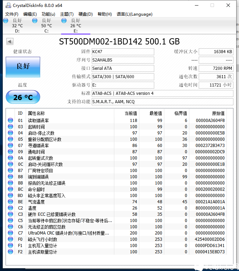Click status orb of row B7 厂商特定项目
The width and height of the screenshot is (239, 271).
[10, 170]
